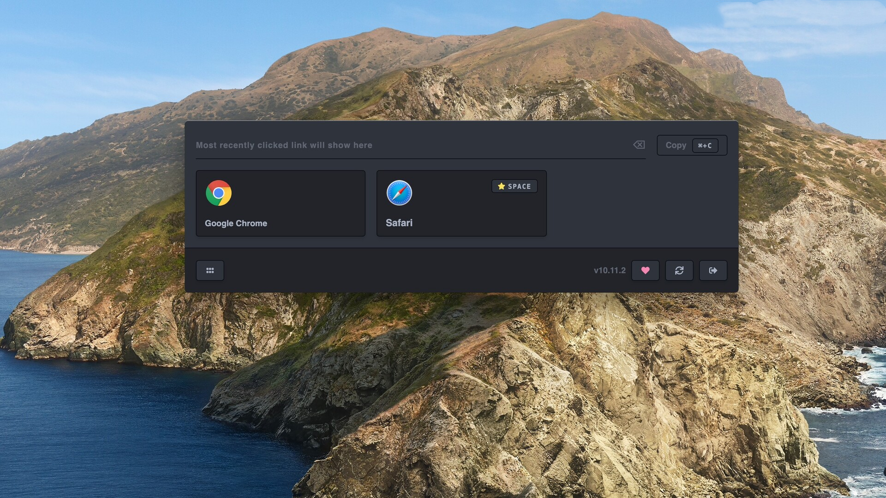This screenshot has width=886, height=498.
Task: Click the ⌘+C shortcut keycap inside Copy
Action: click(x=705, y=145)
